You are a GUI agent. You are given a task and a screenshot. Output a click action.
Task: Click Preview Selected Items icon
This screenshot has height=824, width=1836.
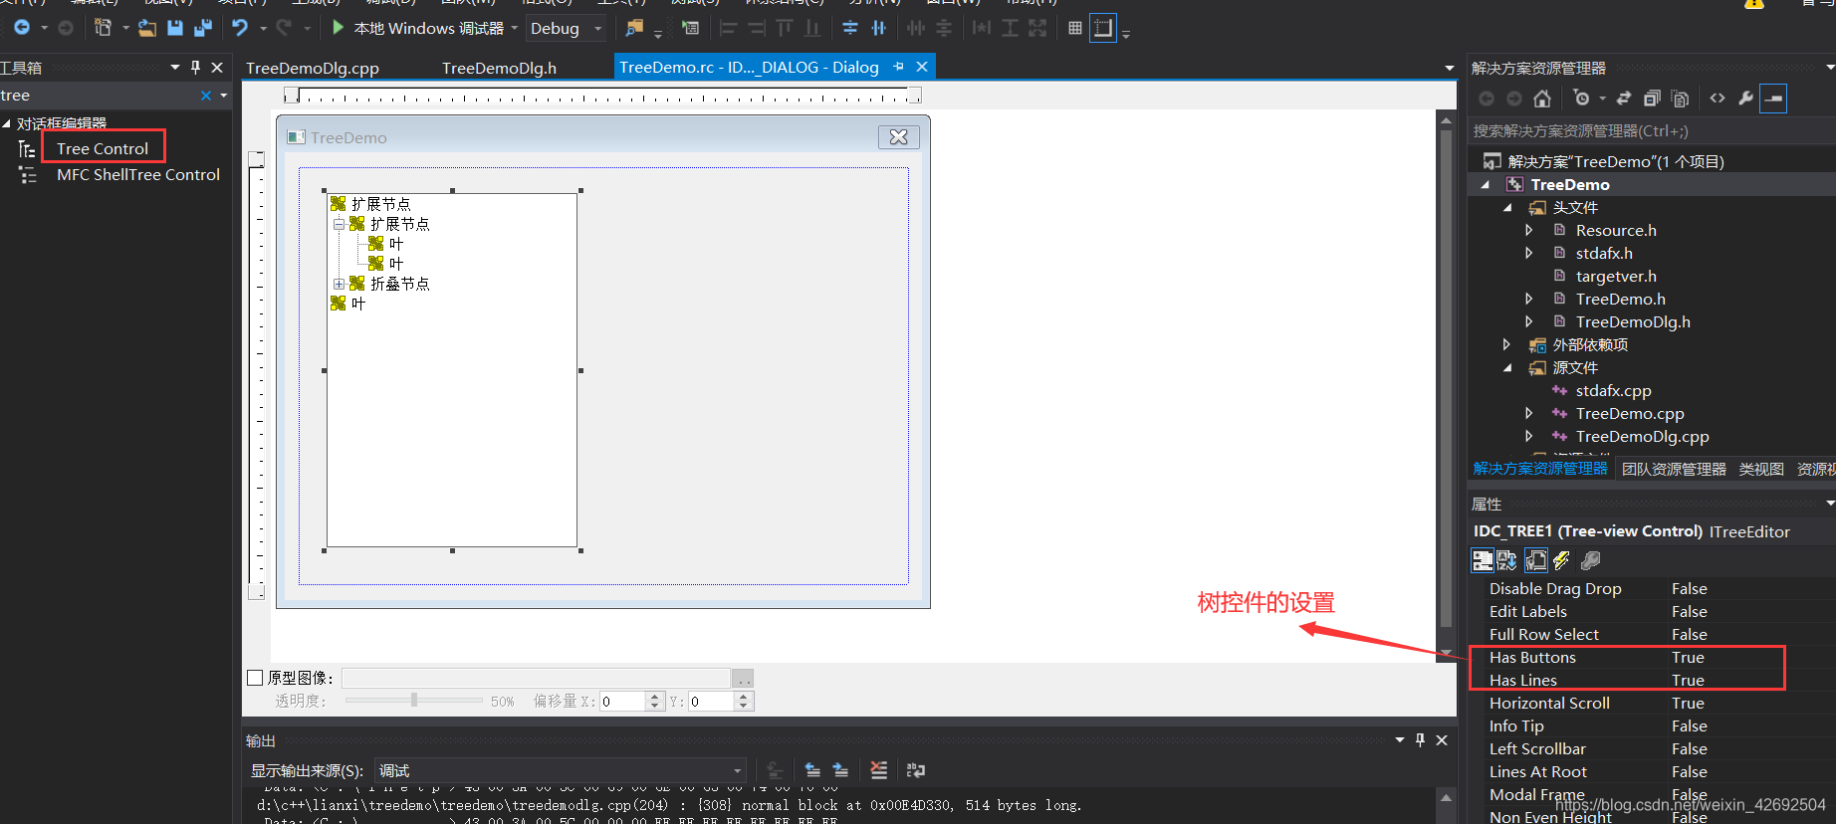click(1773, 99)
